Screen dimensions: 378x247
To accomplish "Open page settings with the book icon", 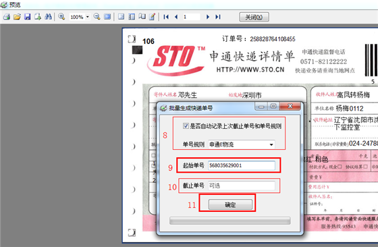I will coord(142,17).
